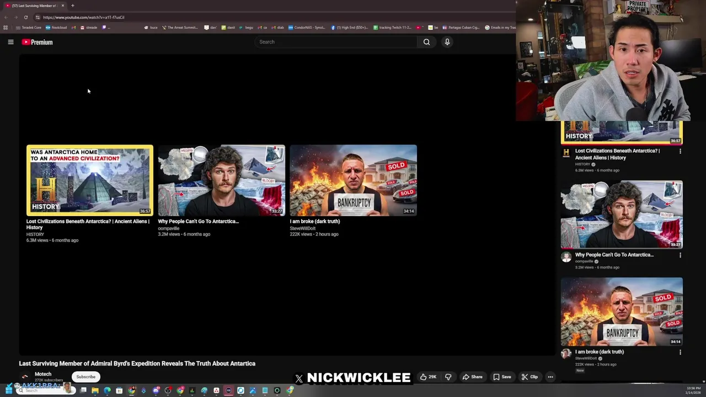The height and width of the screenshot is (397, 706).
Task: Open SteveWillDoIt channel avatar in sidebar
Action: click(566, 354)
